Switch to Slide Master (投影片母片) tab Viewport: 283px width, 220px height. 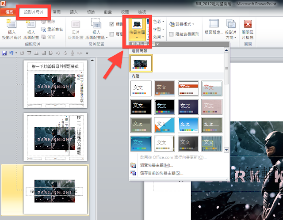pos(34,12)
